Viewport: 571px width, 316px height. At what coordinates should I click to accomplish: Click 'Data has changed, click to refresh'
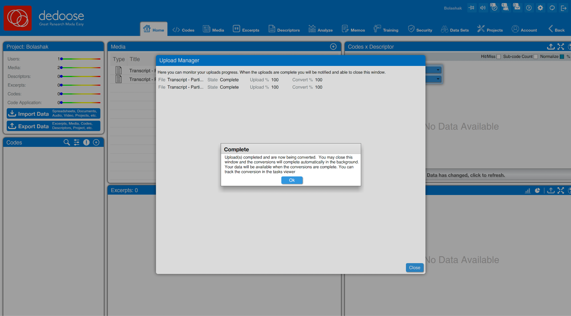coord(466,175)
